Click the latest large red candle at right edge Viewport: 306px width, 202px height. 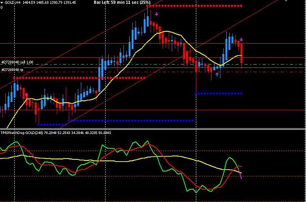click(x=241, y=53)
